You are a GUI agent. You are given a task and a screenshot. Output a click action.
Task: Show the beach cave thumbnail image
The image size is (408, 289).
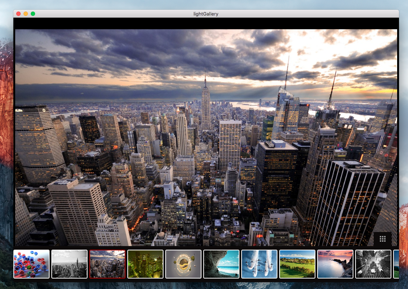pos(221,264)
